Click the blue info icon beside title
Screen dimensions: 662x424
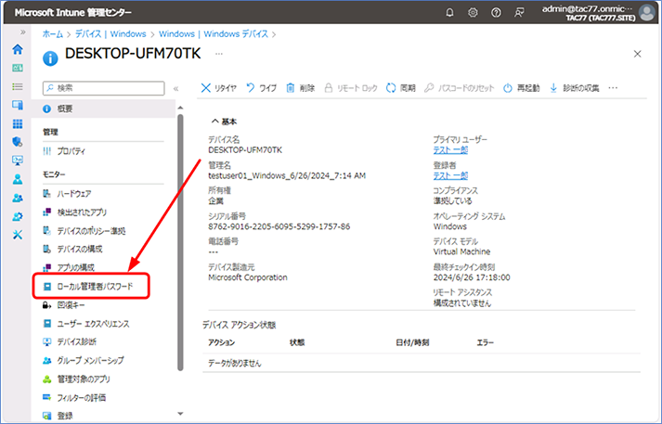pyautogui.click(x=50, y=58)
